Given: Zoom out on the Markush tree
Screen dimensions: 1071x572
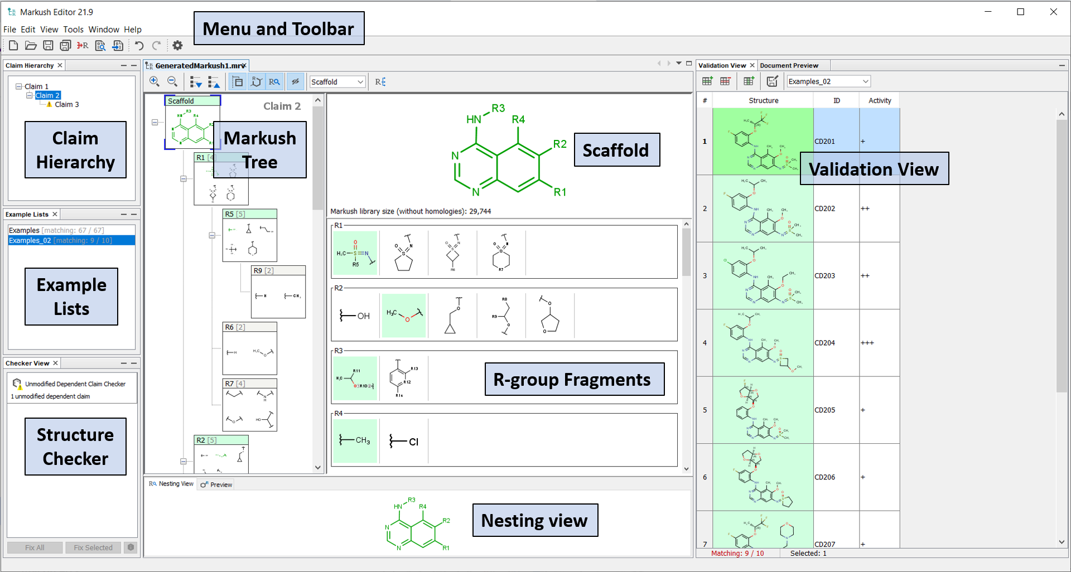Looking at the screenshot, I should (x=172, y=82).
